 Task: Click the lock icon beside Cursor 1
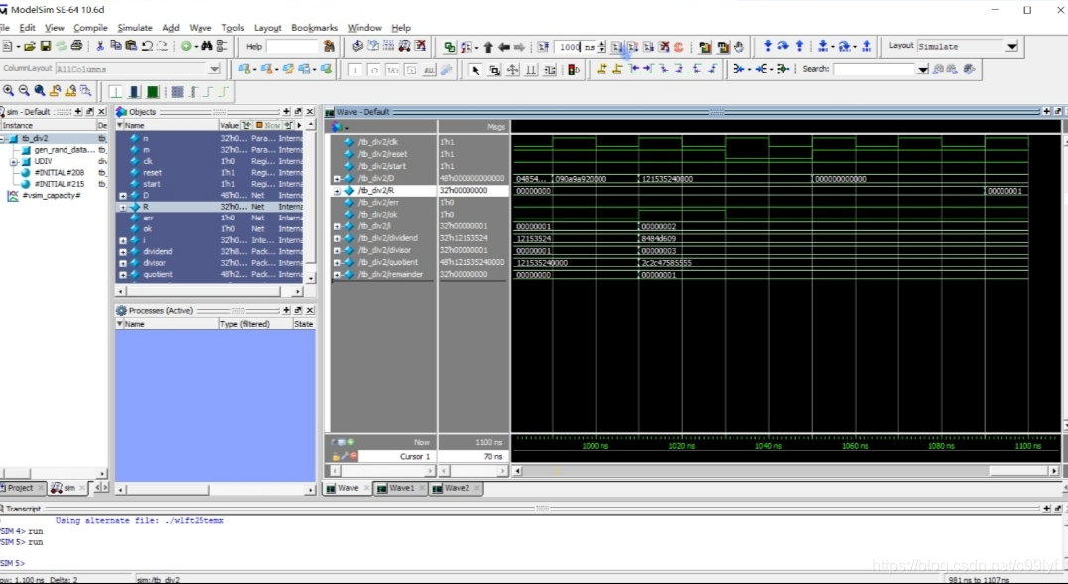coord(335,456)
